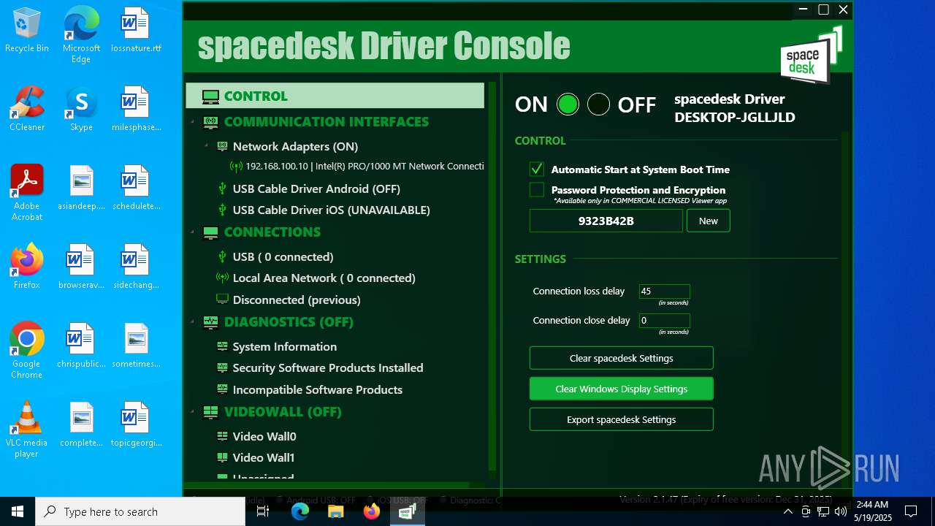Click Windows search box on taskbar
The image size is (935, 526).
(x=140, y=511)
